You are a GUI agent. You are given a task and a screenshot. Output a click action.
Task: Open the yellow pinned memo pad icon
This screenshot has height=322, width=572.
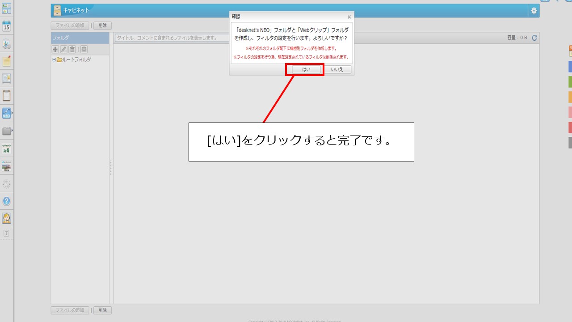(7, 61)
